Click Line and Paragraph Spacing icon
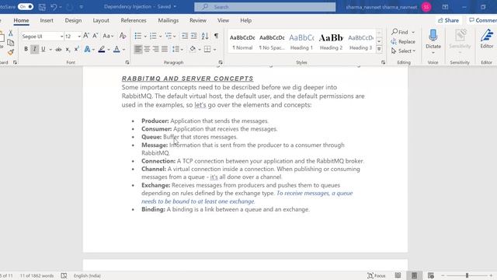 click(x=176, y=49)
